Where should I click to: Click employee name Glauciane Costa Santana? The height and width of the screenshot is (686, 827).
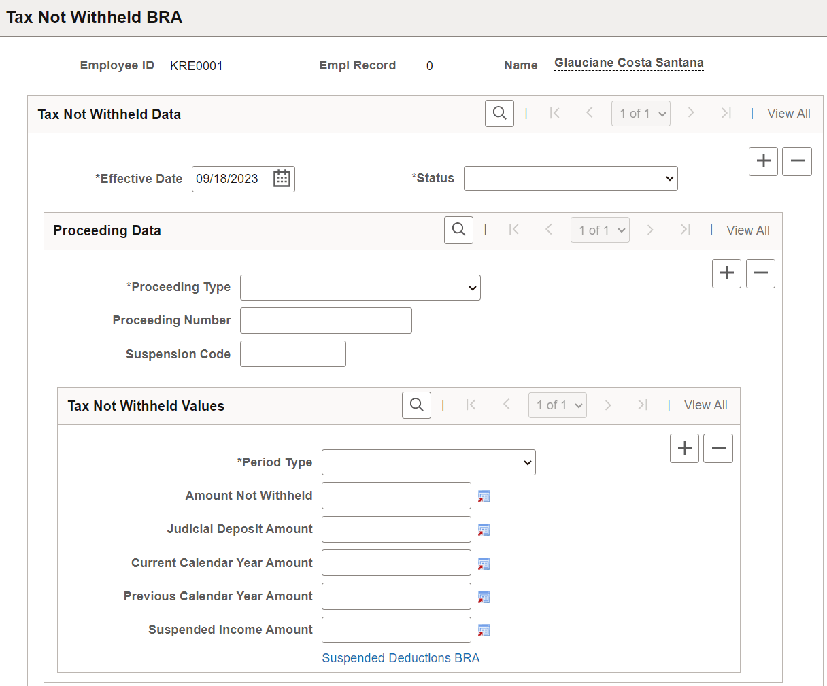629,63
